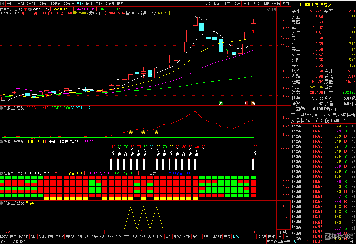
Task: Switch to 分时 intraday chart
Action: (x=10, y=4)
